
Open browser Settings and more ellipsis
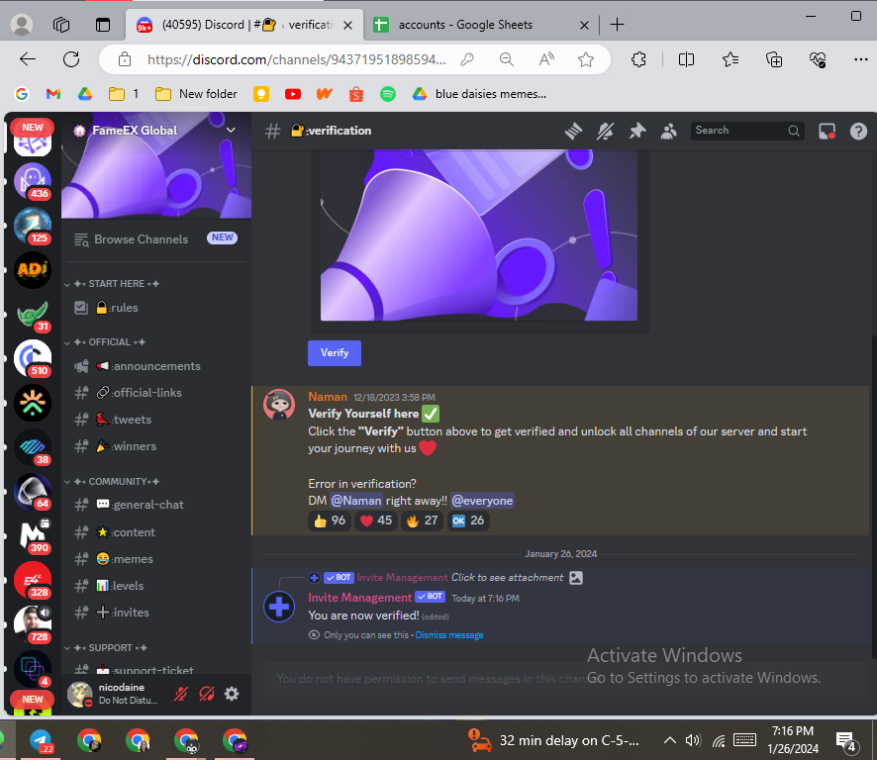click(861, 59)
